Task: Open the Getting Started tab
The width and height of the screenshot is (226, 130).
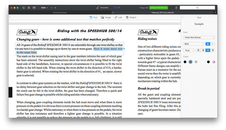Action: (60, 12)
